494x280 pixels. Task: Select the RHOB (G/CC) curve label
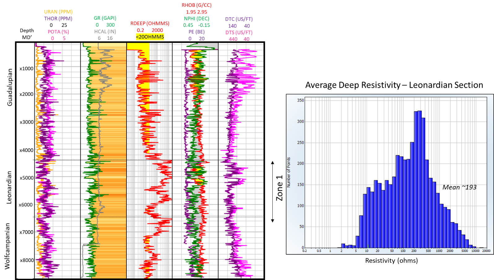coord(197,5)
